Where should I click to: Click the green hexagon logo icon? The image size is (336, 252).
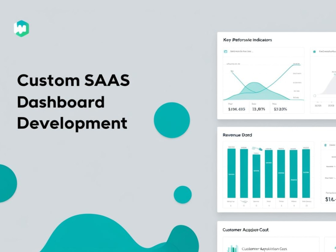pyautogui.click(x=22, y=29)
